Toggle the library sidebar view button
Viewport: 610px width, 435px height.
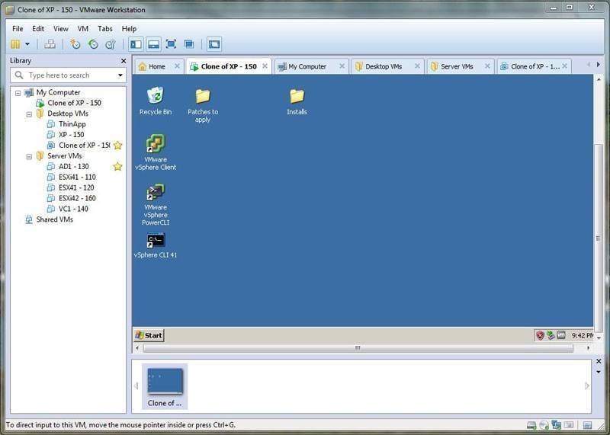tap(136, 44)
